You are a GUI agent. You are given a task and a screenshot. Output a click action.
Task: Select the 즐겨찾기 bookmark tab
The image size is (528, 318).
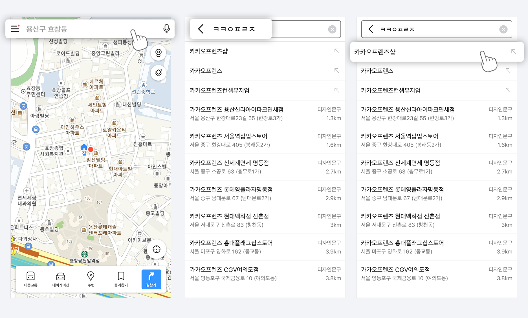click(121, 279)
